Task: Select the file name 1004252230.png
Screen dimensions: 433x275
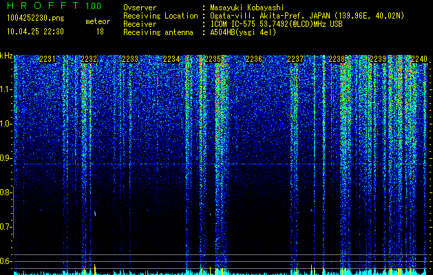Action: tap(36, 18)
